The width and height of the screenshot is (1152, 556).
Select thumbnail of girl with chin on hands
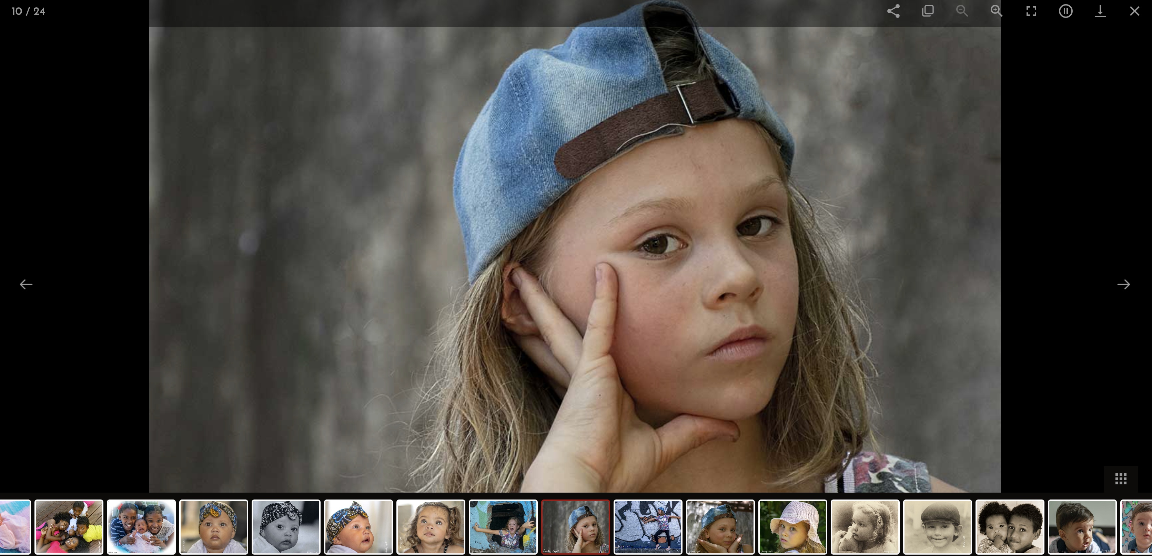720,527
